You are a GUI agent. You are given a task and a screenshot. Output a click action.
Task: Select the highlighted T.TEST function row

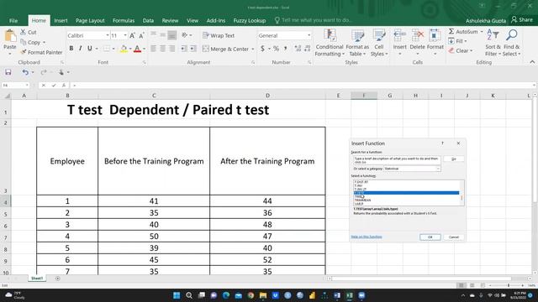(406, 193)
